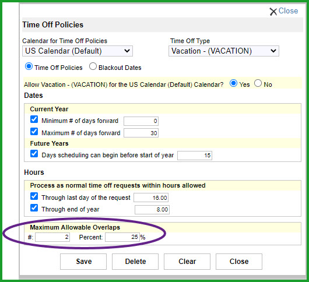Click the Maximum Allowable Overlaps # field
Viewport: 309px width, 282px height.
coord(52,237)
